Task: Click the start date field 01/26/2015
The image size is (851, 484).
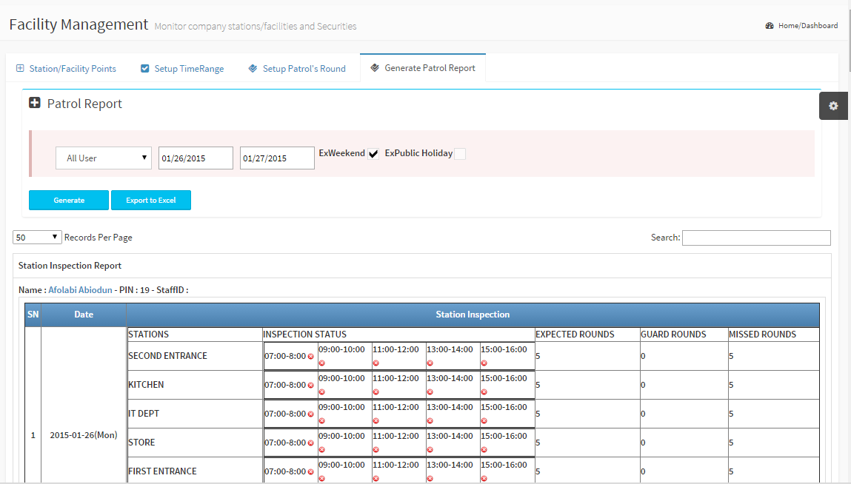Action: coord(196,158)
